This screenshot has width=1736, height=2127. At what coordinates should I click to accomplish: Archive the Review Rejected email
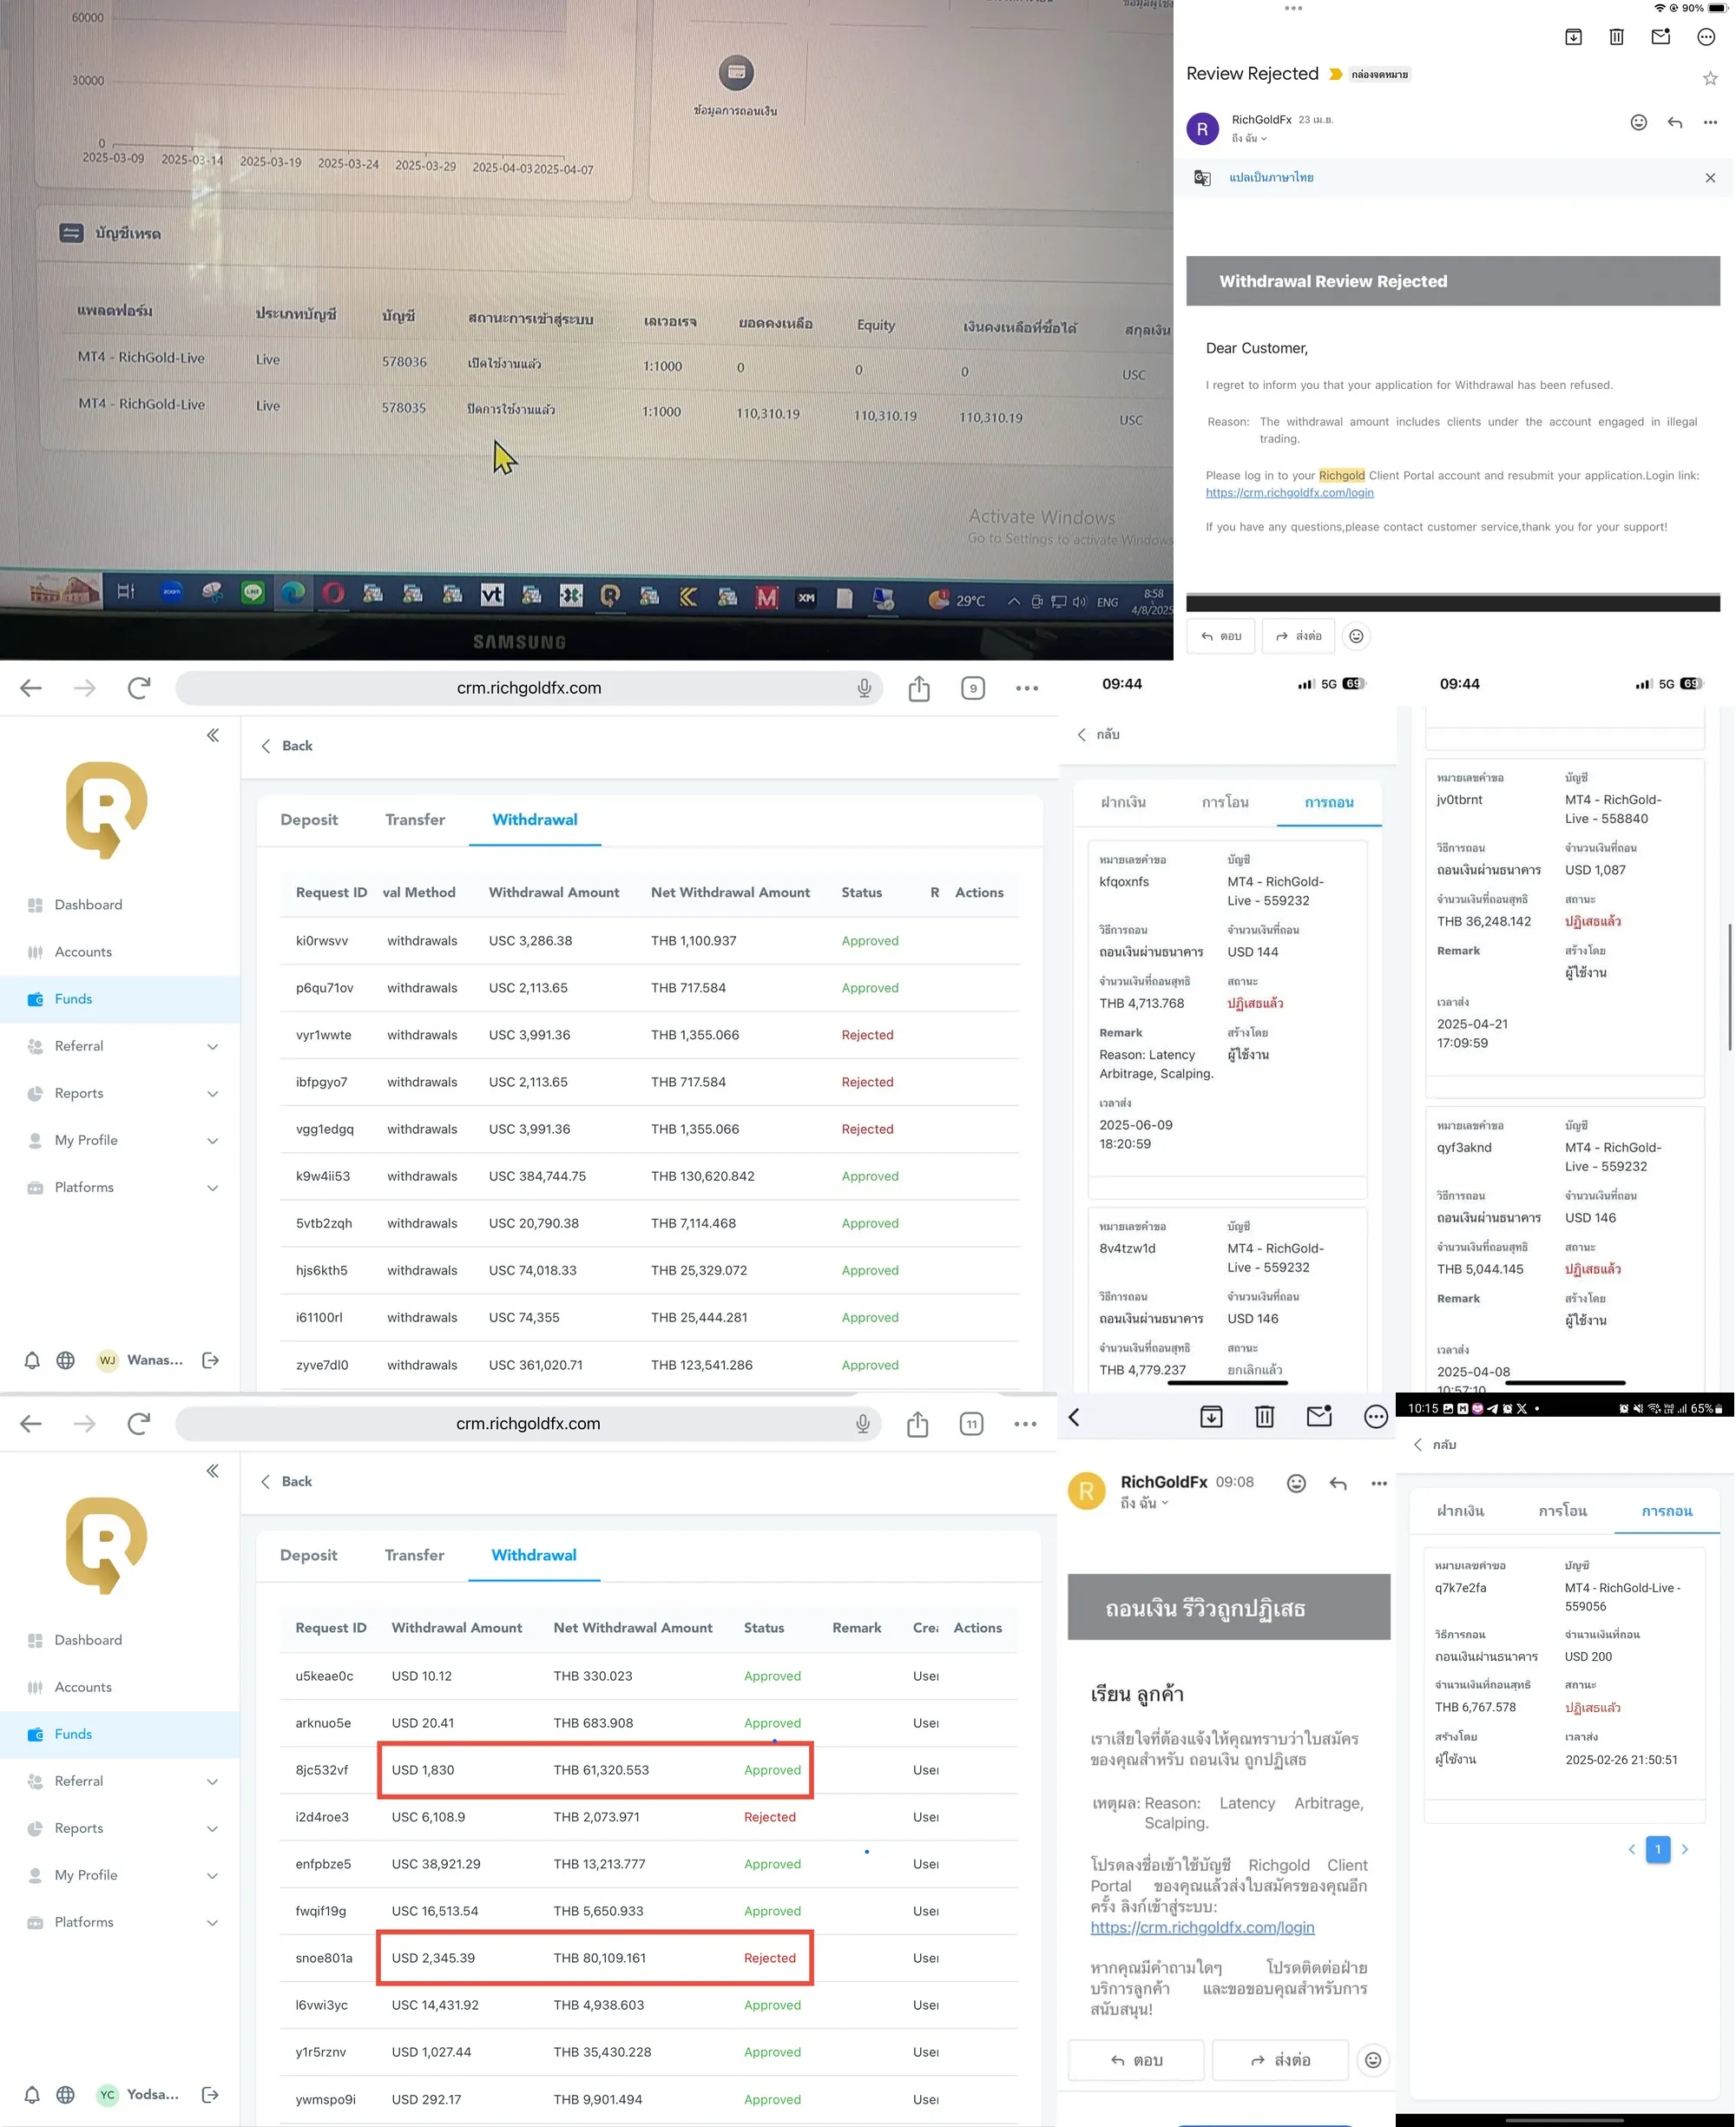(x=1573, y=37)
